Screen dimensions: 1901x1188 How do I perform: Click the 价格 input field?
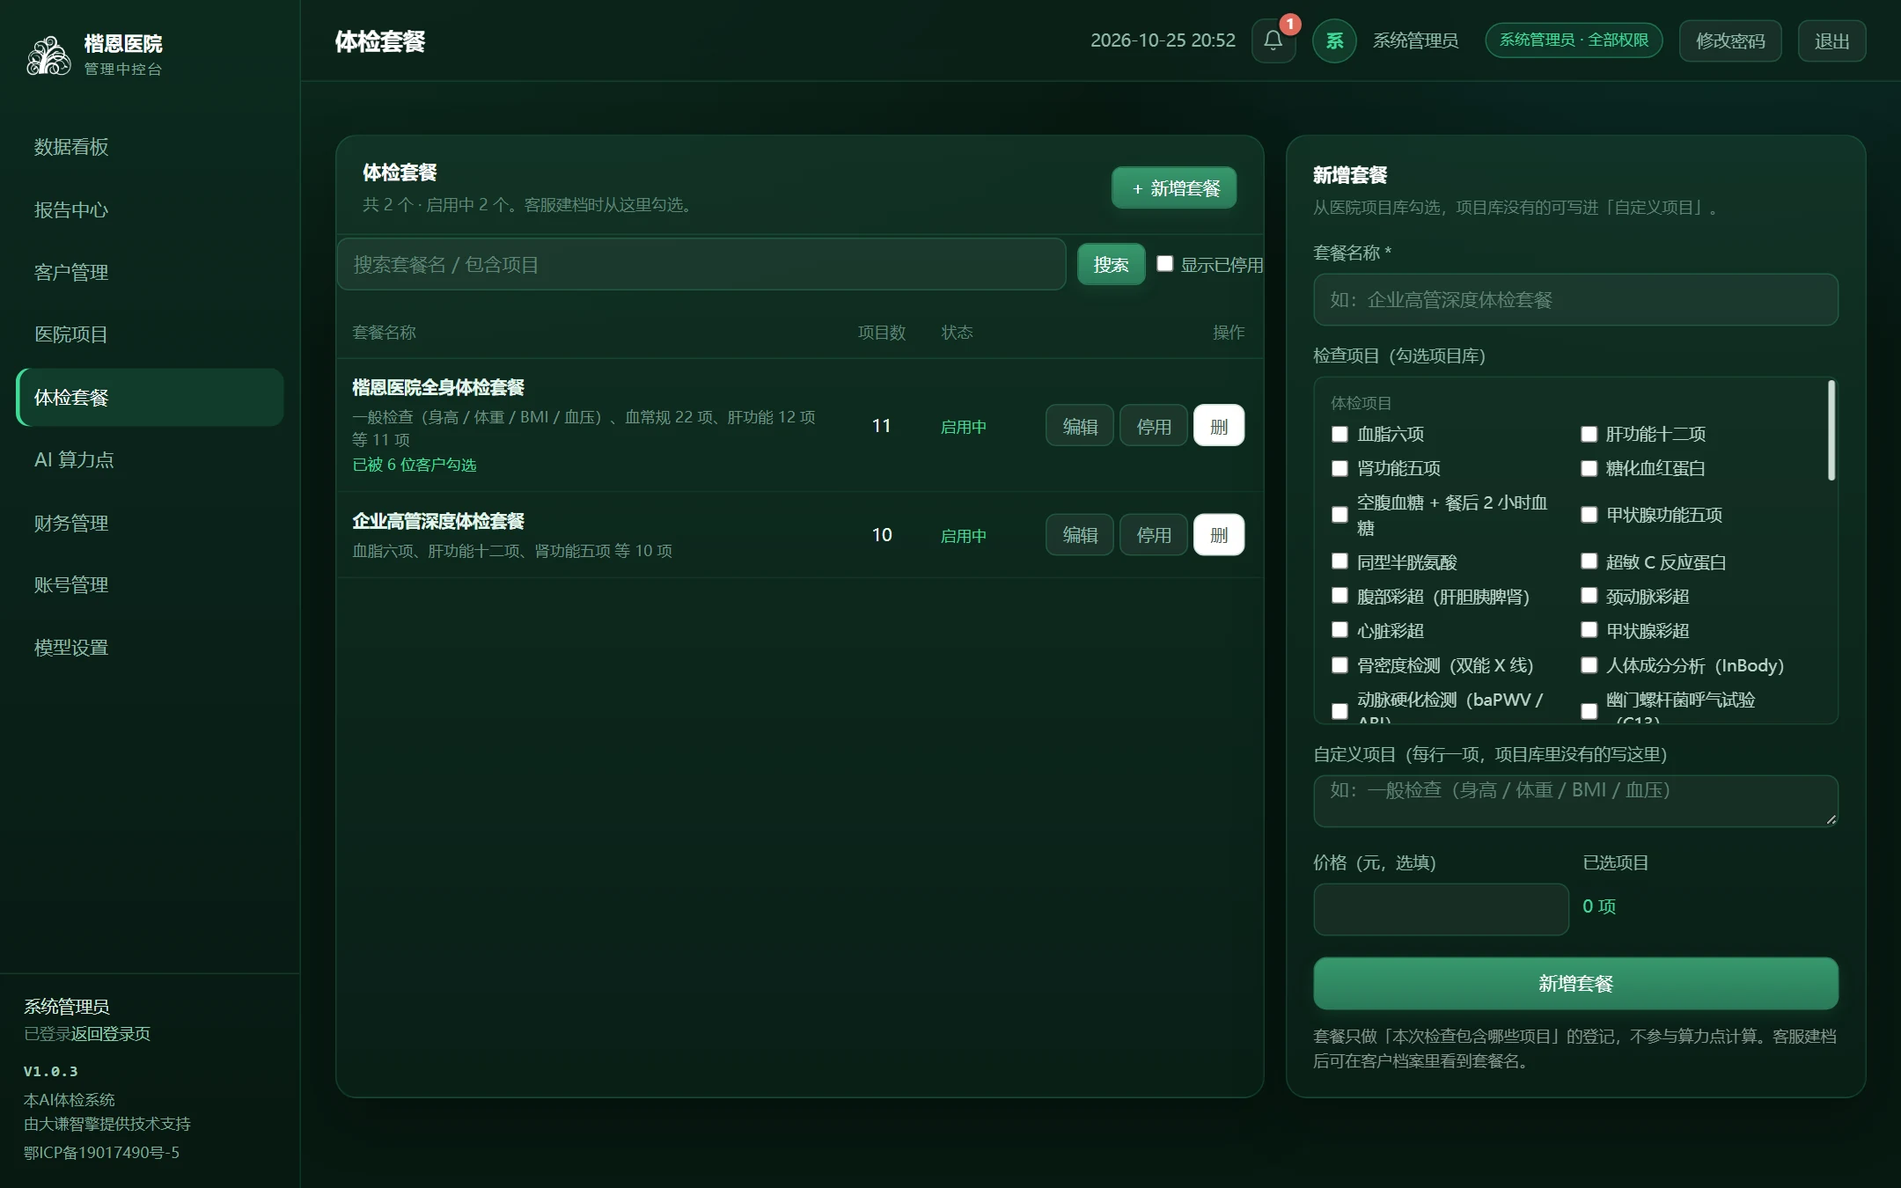[1441, 909]
